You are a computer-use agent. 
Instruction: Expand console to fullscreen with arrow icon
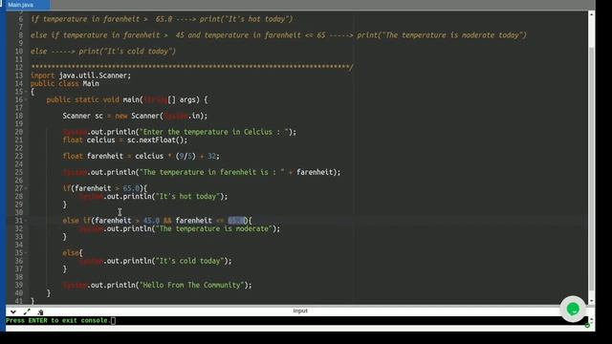point(27,312)
